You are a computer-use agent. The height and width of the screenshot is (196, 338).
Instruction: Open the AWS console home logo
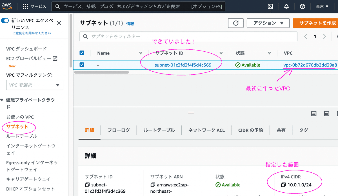[x=7, y=6]
